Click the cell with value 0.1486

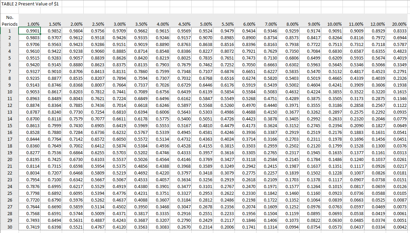pyautogui.click(x=334, y=159)
